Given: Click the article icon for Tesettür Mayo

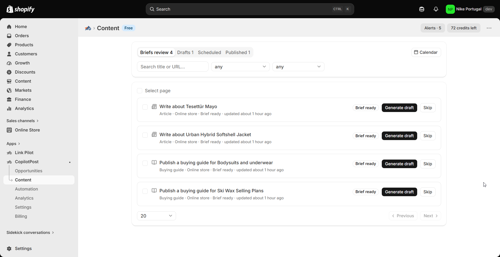Looking at the screenshot, I should coord(154,107).
